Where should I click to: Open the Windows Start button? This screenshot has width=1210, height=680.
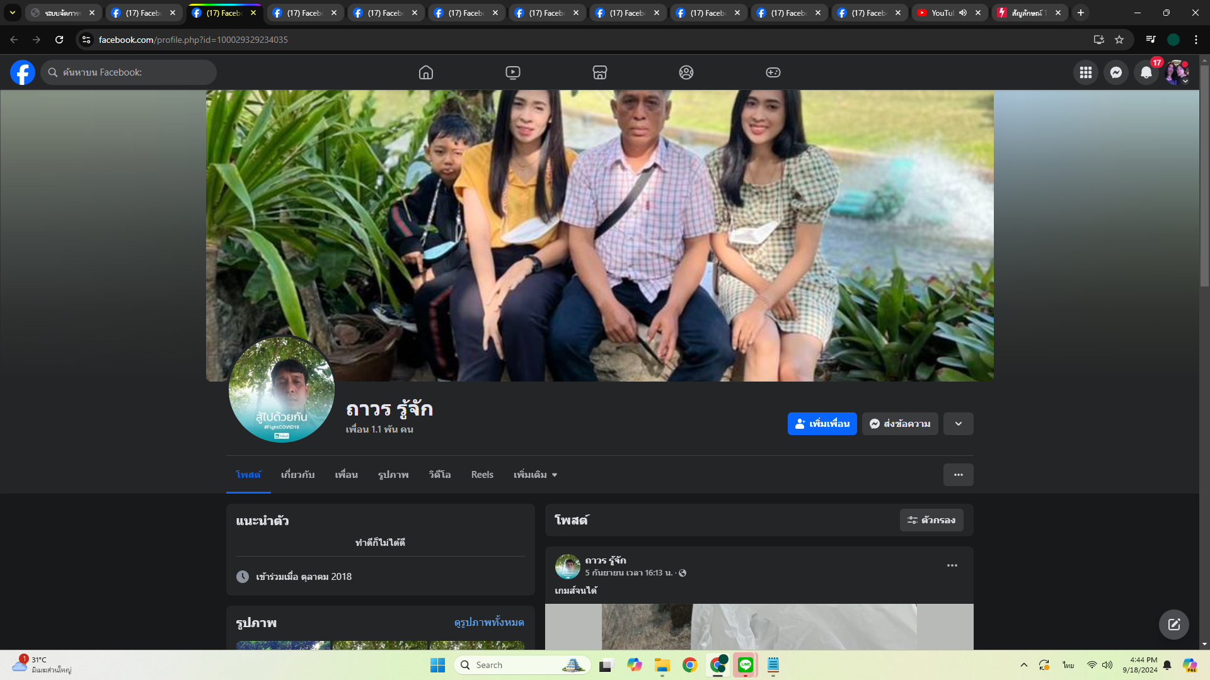(x=438, y=665)
